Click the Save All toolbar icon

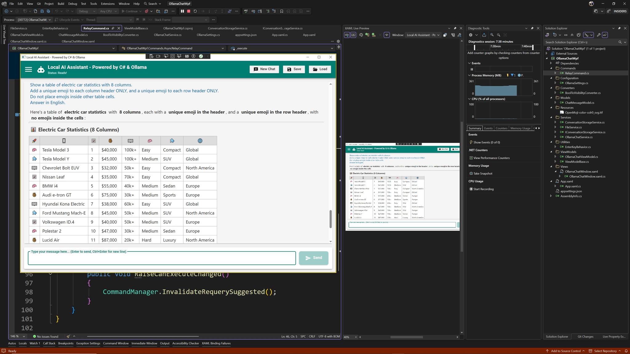click(x=48, y=11)
